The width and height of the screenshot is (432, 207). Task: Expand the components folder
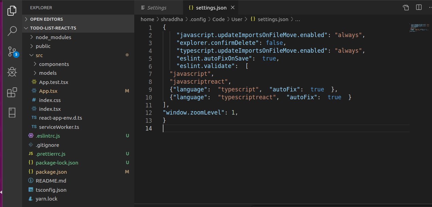click(x=53, y=64)
